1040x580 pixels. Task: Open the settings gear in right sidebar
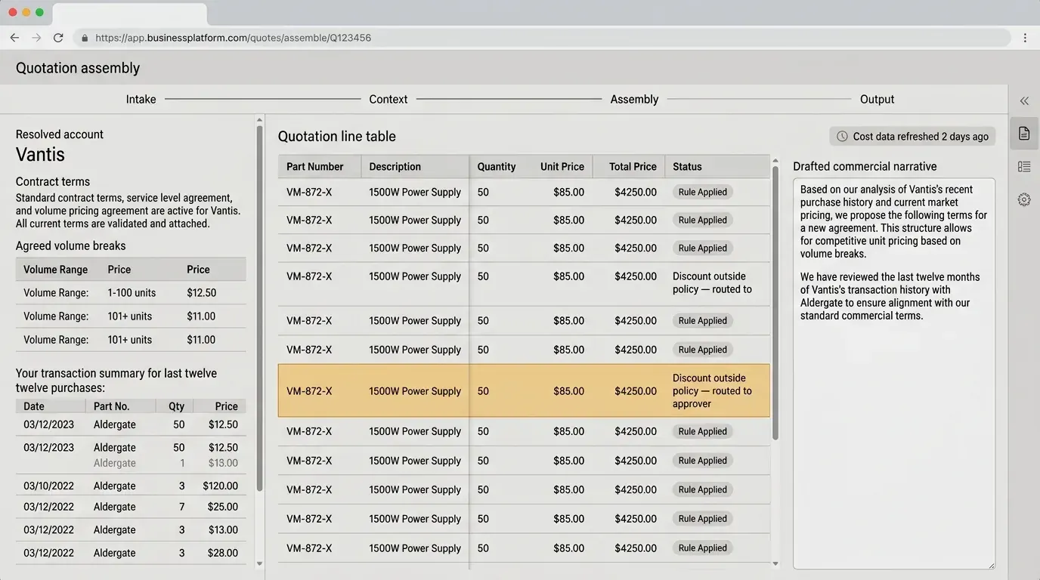(x=1024, y=199)
